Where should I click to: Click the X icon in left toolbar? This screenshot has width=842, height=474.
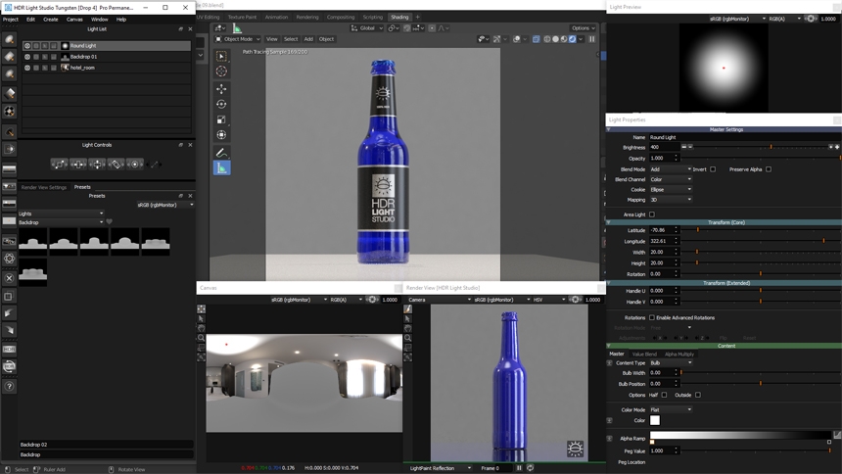(x=9, y=278)
